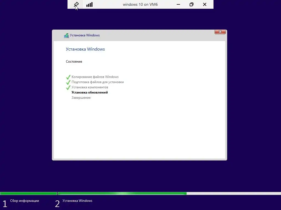Click the stage number 2 at bottom
This screenshot has height=210, width=281.
coord(57,204)
